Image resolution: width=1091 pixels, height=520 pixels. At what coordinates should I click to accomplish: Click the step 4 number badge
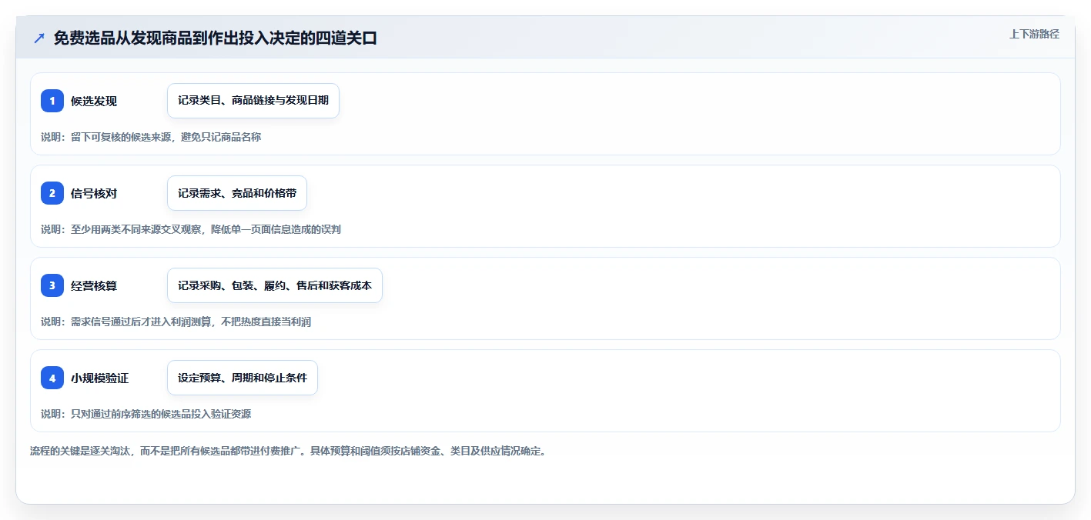pos(52,378)
